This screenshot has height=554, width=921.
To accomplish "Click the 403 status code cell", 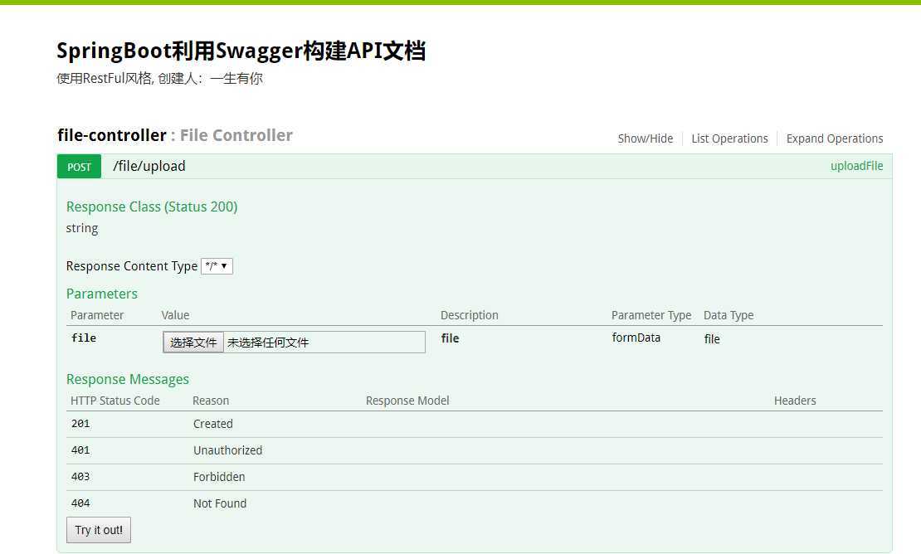I will coord(80,477).
